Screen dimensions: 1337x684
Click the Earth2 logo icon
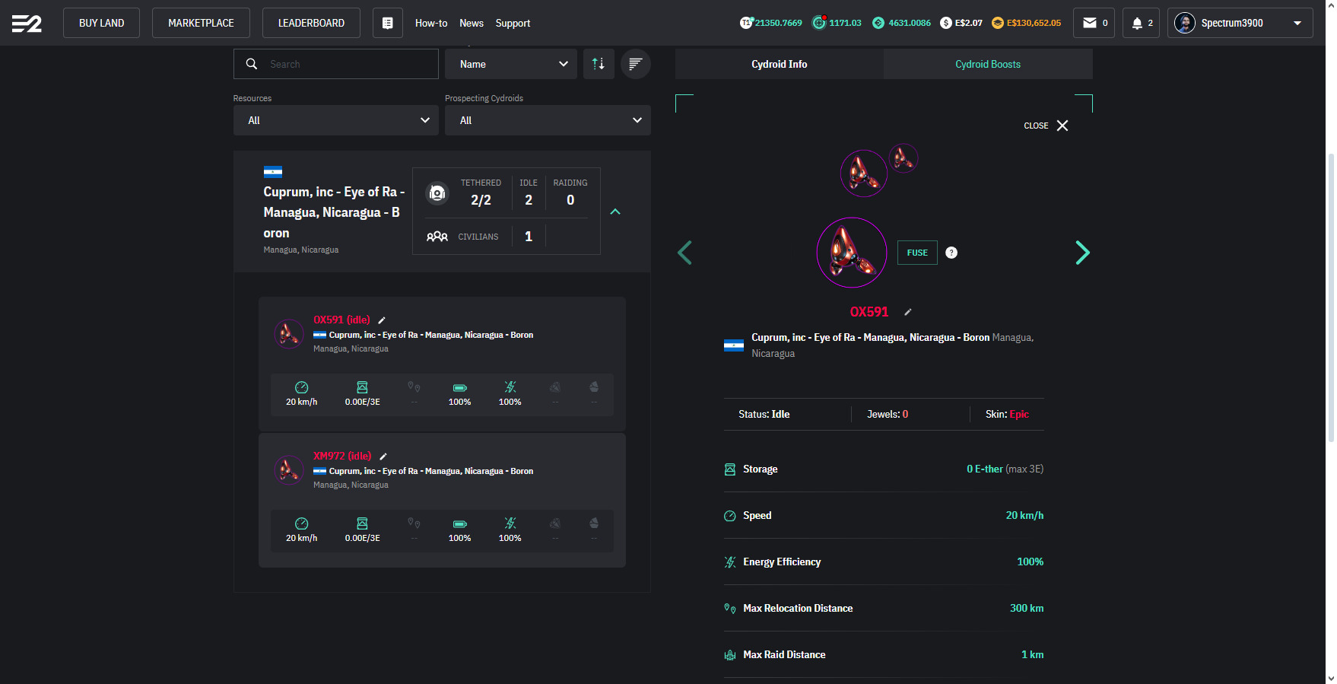(x=27, y=24)
